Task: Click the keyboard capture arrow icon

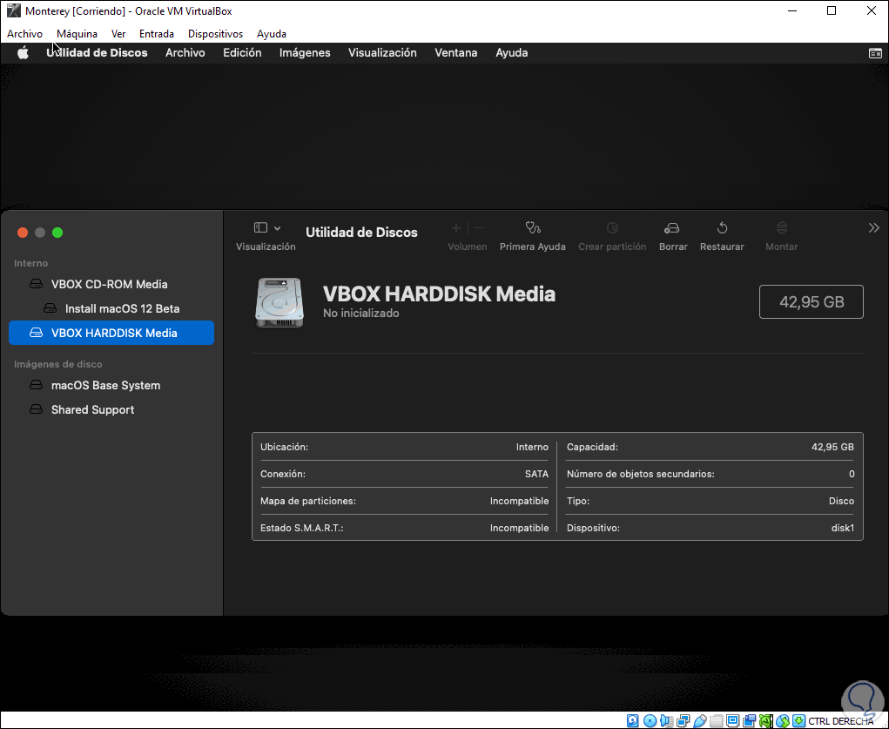Action: coord(798,721)
